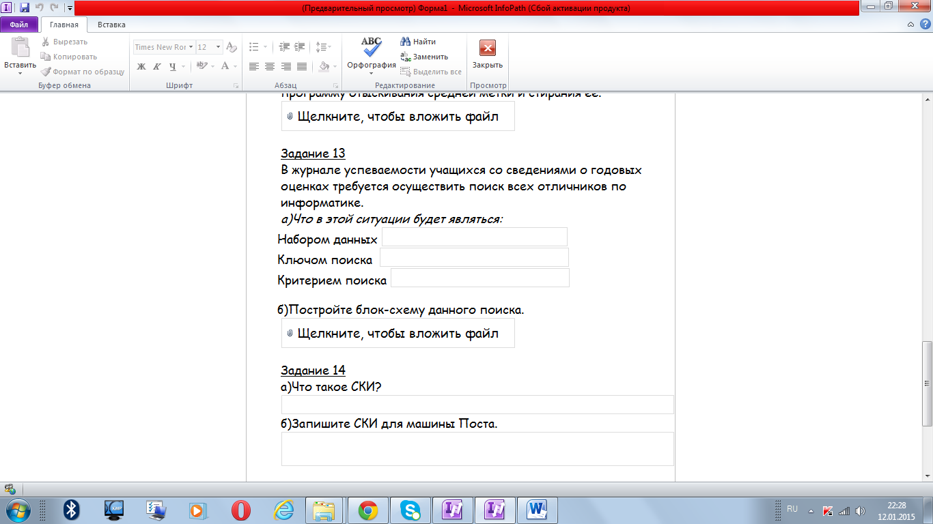Open the KMPlayer taskbar icon
The image size is (933, 524).
pos(113,510)
